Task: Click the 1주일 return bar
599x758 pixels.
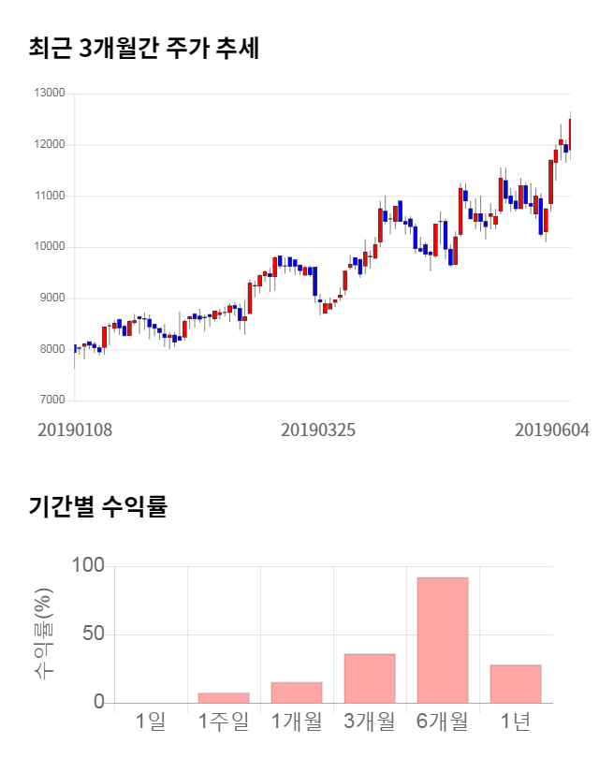Action: [x=223, y=697]
